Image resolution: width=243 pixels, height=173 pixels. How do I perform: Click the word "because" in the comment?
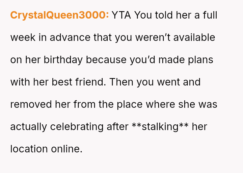tap(106, 60)
